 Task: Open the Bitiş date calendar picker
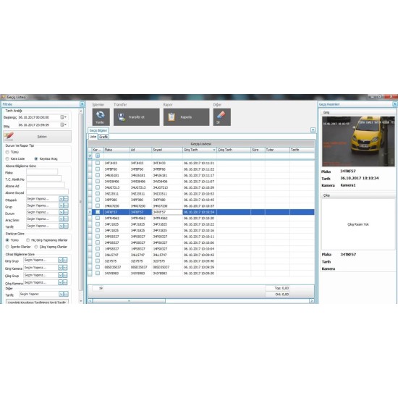[63, 124]
